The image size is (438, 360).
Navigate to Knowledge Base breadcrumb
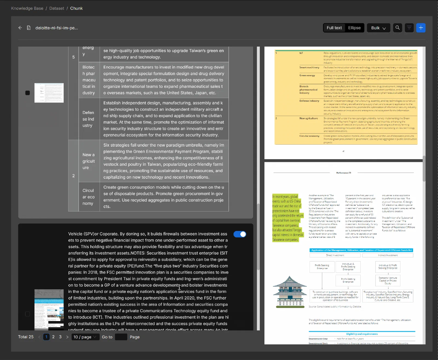pyautogui.click(x=27, y=8)
